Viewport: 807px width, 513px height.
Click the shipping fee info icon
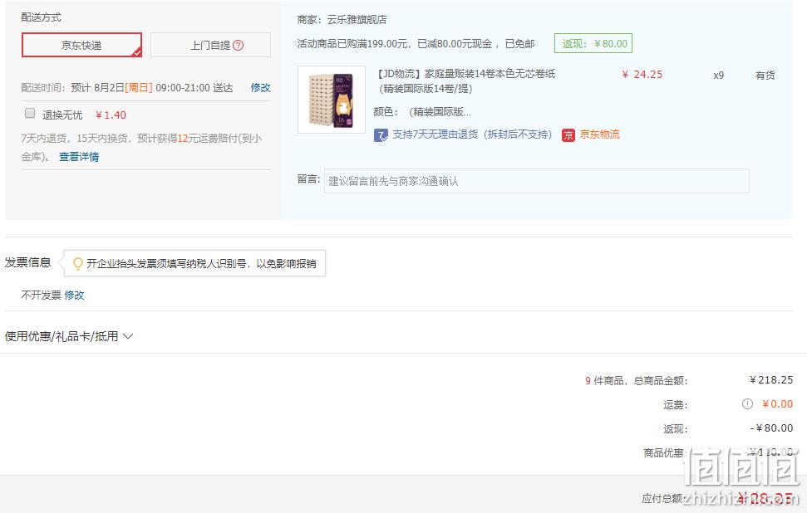(x=747, y=404)
